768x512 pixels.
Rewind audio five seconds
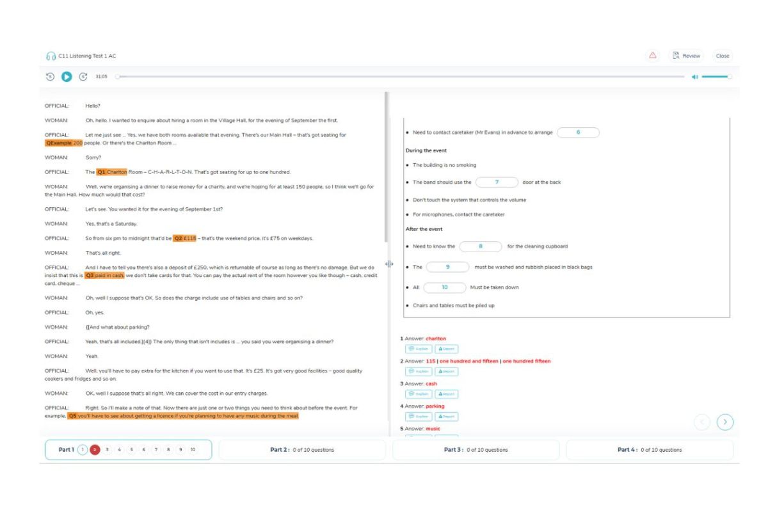pos(50,77)
